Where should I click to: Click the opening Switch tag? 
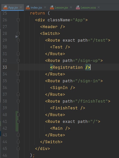(x=50, y=33)
